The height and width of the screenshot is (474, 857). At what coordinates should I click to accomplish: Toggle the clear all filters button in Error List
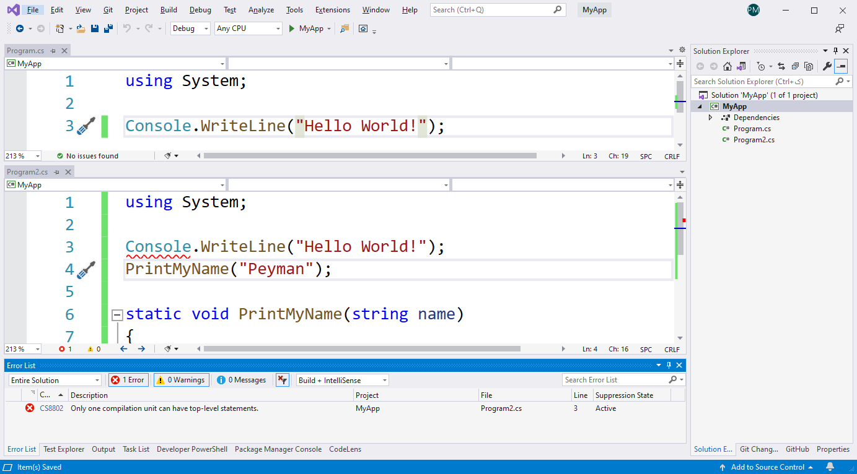point(282,380)
